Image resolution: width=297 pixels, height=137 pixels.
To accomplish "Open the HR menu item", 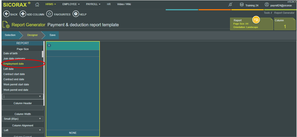I will tap(109, 4).
